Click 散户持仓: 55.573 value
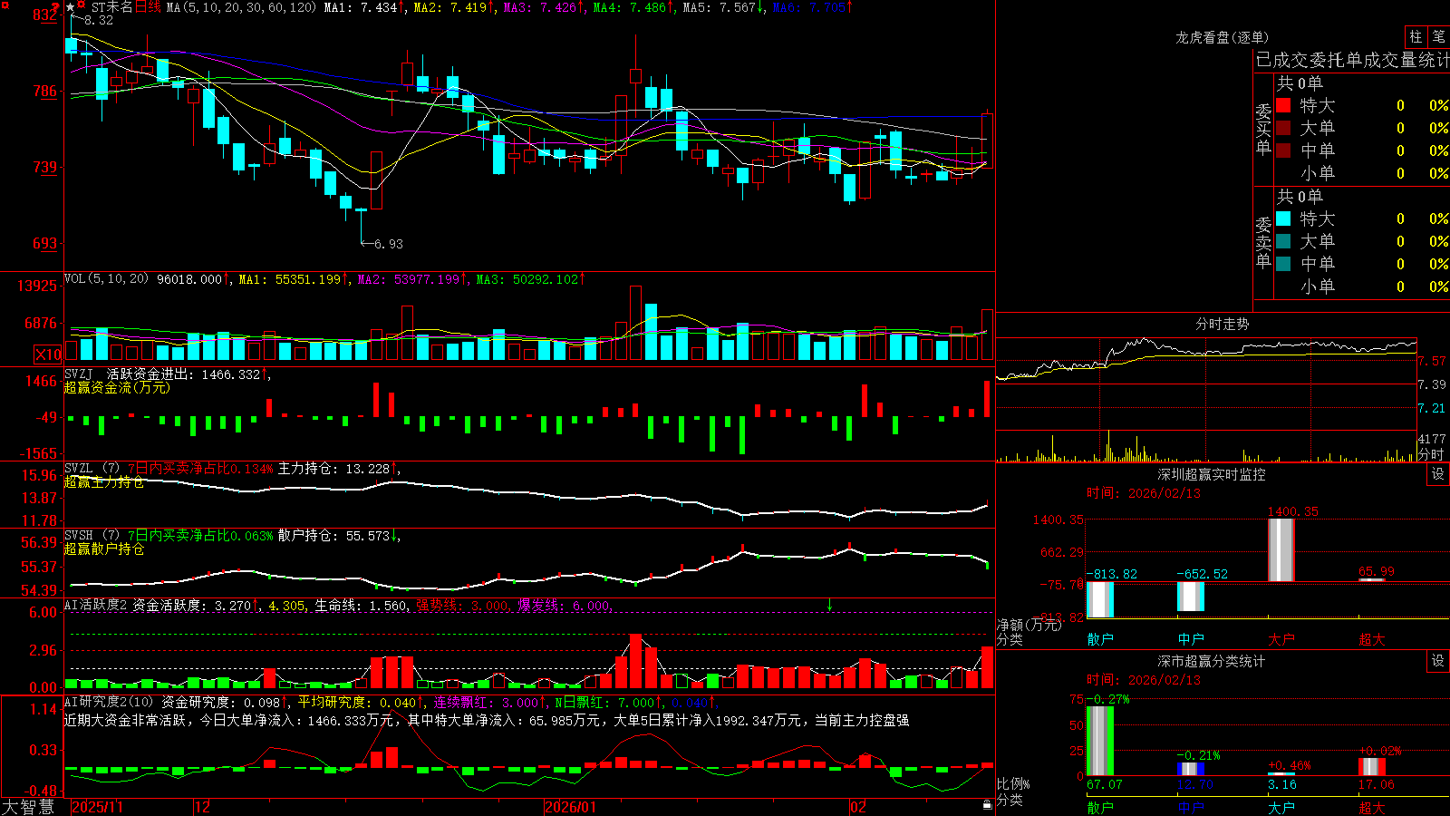 point(337,536)
